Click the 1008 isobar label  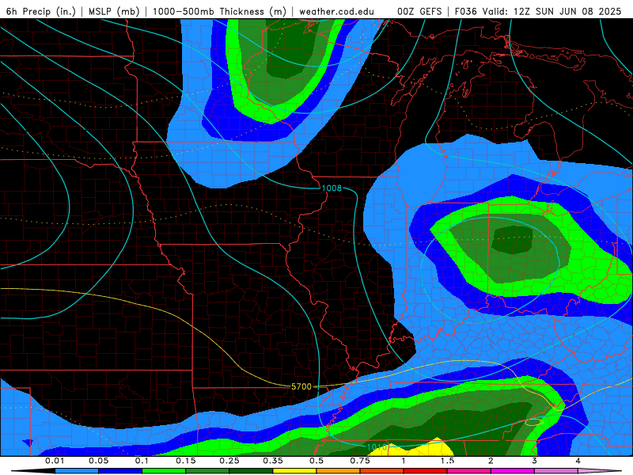pyautogui.click(x=332, y=188)
